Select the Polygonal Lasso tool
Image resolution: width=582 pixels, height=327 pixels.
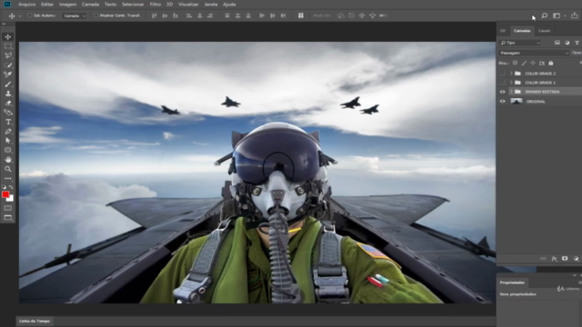point(8,55)
